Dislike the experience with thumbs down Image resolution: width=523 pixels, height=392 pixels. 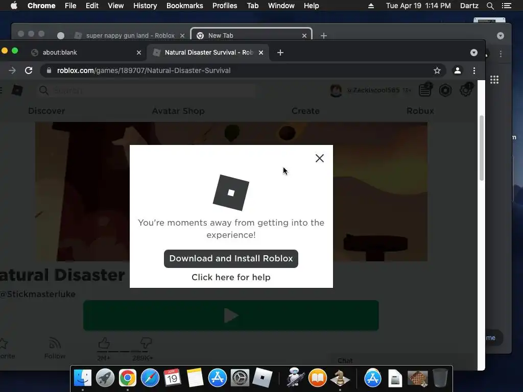[x=146, y=344]
